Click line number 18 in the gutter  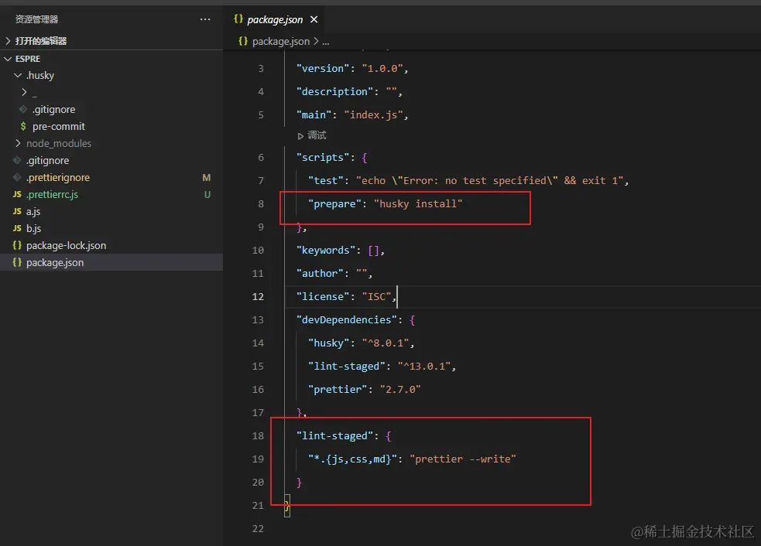[x=258, y=436]
